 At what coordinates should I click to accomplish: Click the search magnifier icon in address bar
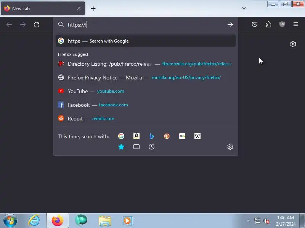click(x=61, y=24)
